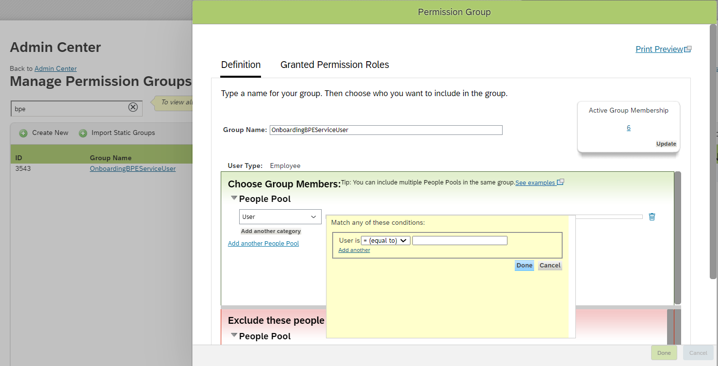Open the OnboardingBPEServiceUser group link
The image size is (718, 366).
point(132,168)
